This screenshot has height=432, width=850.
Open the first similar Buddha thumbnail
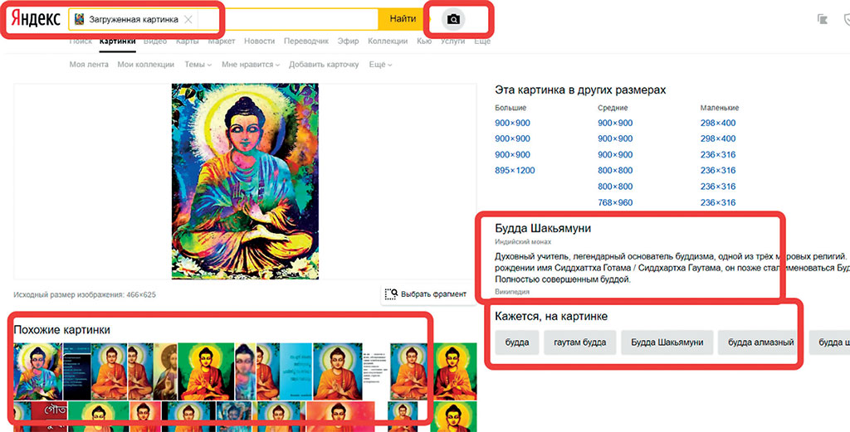click(37, 371)
